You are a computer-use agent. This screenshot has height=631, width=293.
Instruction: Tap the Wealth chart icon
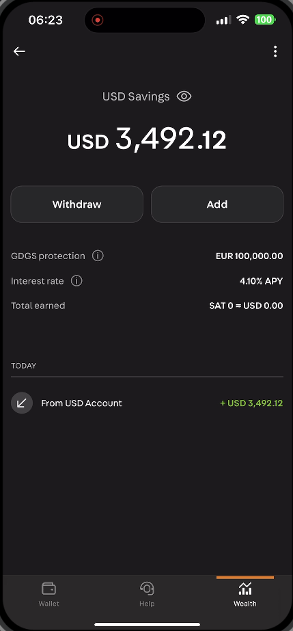[x=245, y=589]
